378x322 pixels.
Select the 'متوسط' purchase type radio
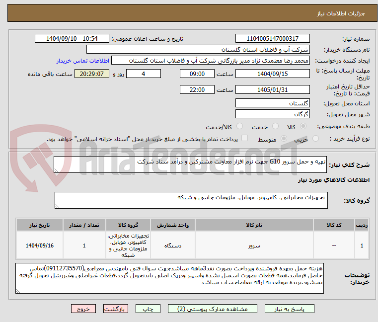click(284, 139)
